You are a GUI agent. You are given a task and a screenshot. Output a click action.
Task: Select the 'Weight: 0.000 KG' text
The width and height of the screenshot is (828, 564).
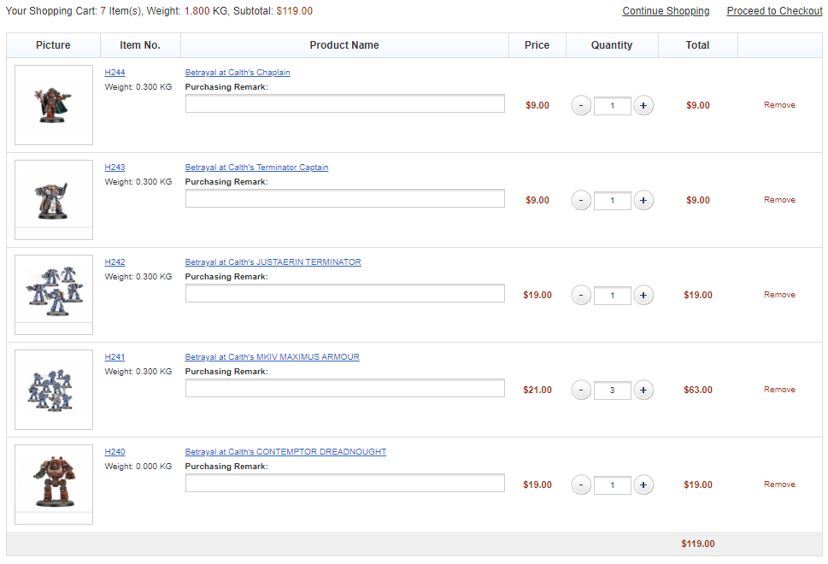point(138,467)
